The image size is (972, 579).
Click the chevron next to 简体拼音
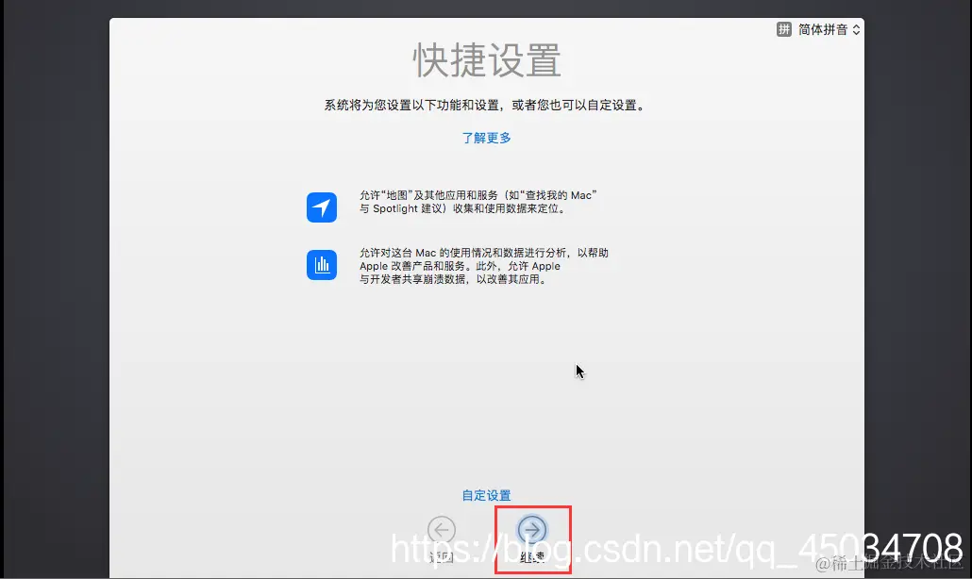point(855,29)
